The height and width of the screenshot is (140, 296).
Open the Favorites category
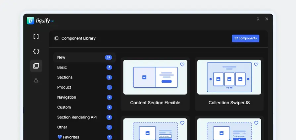click(x=84, y=137)
